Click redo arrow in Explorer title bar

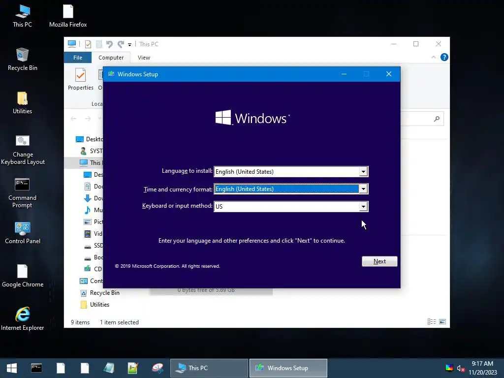121,44
